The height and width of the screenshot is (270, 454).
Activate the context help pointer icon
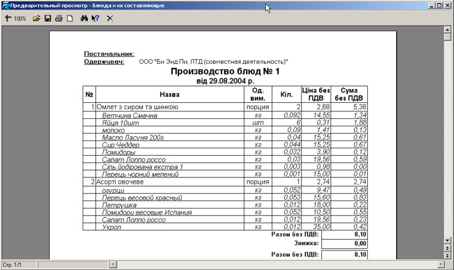[95, 18]
